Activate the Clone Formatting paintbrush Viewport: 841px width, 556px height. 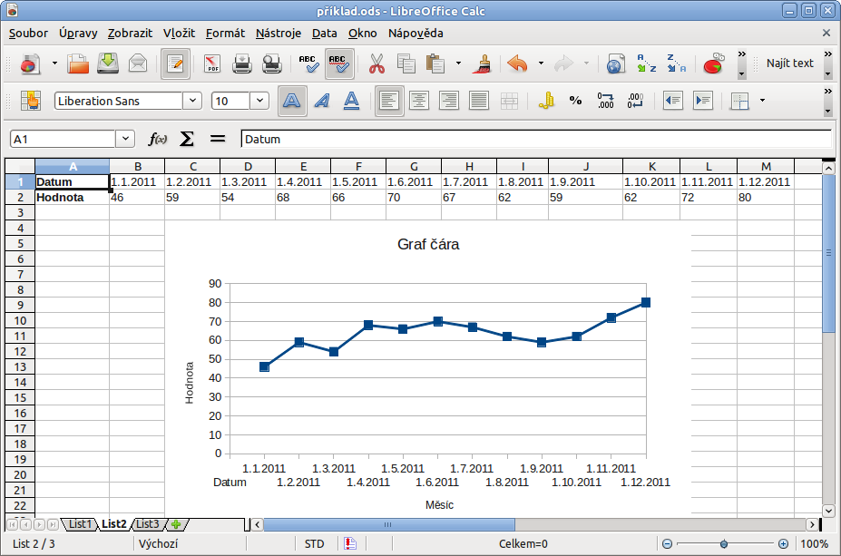point(483,63)
